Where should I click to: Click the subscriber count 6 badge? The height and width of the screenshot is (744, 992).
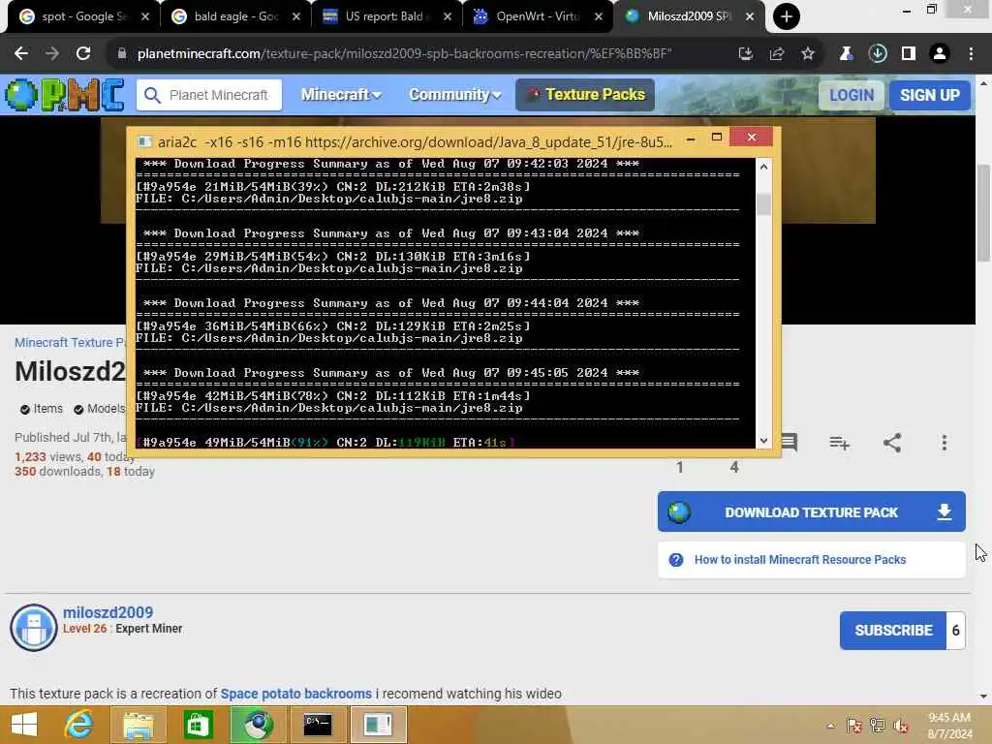click(x=956, y=631)
